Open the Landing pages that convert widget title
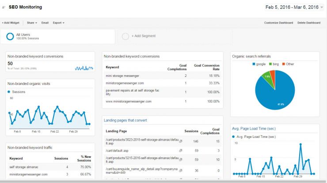Screen dimensions: 327x183 tap(125, 120)
